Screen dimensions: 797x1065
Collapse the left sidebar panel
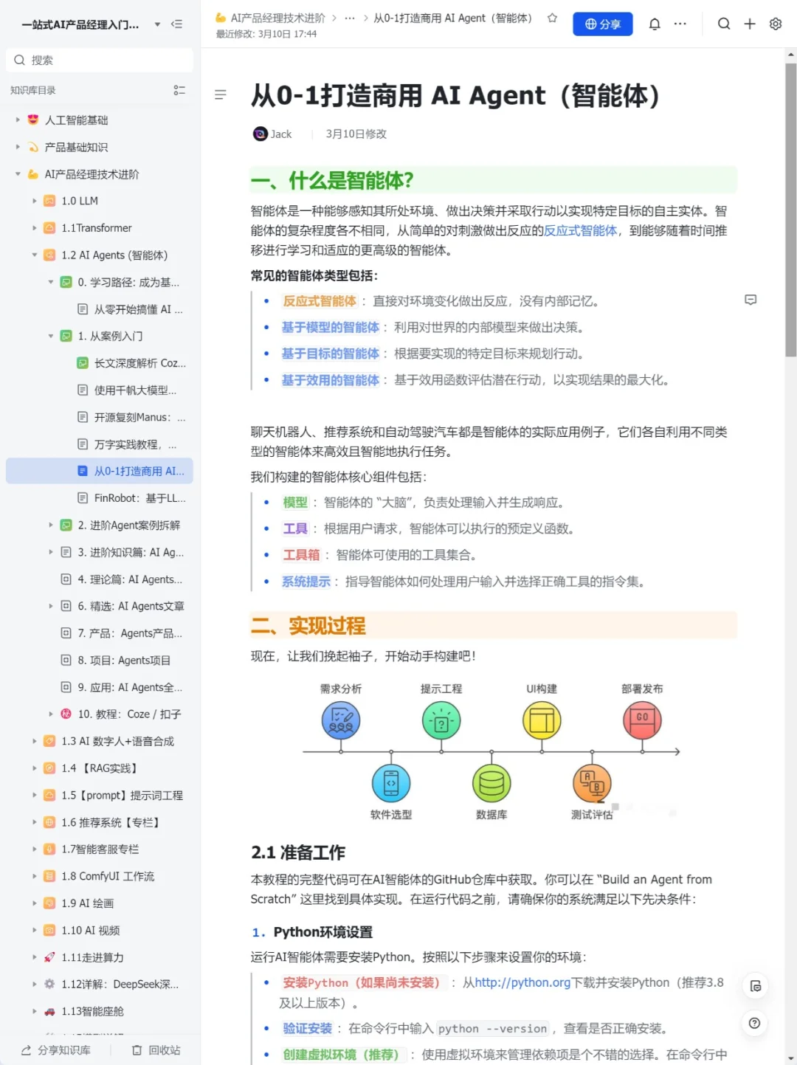[x=177, y=24]
